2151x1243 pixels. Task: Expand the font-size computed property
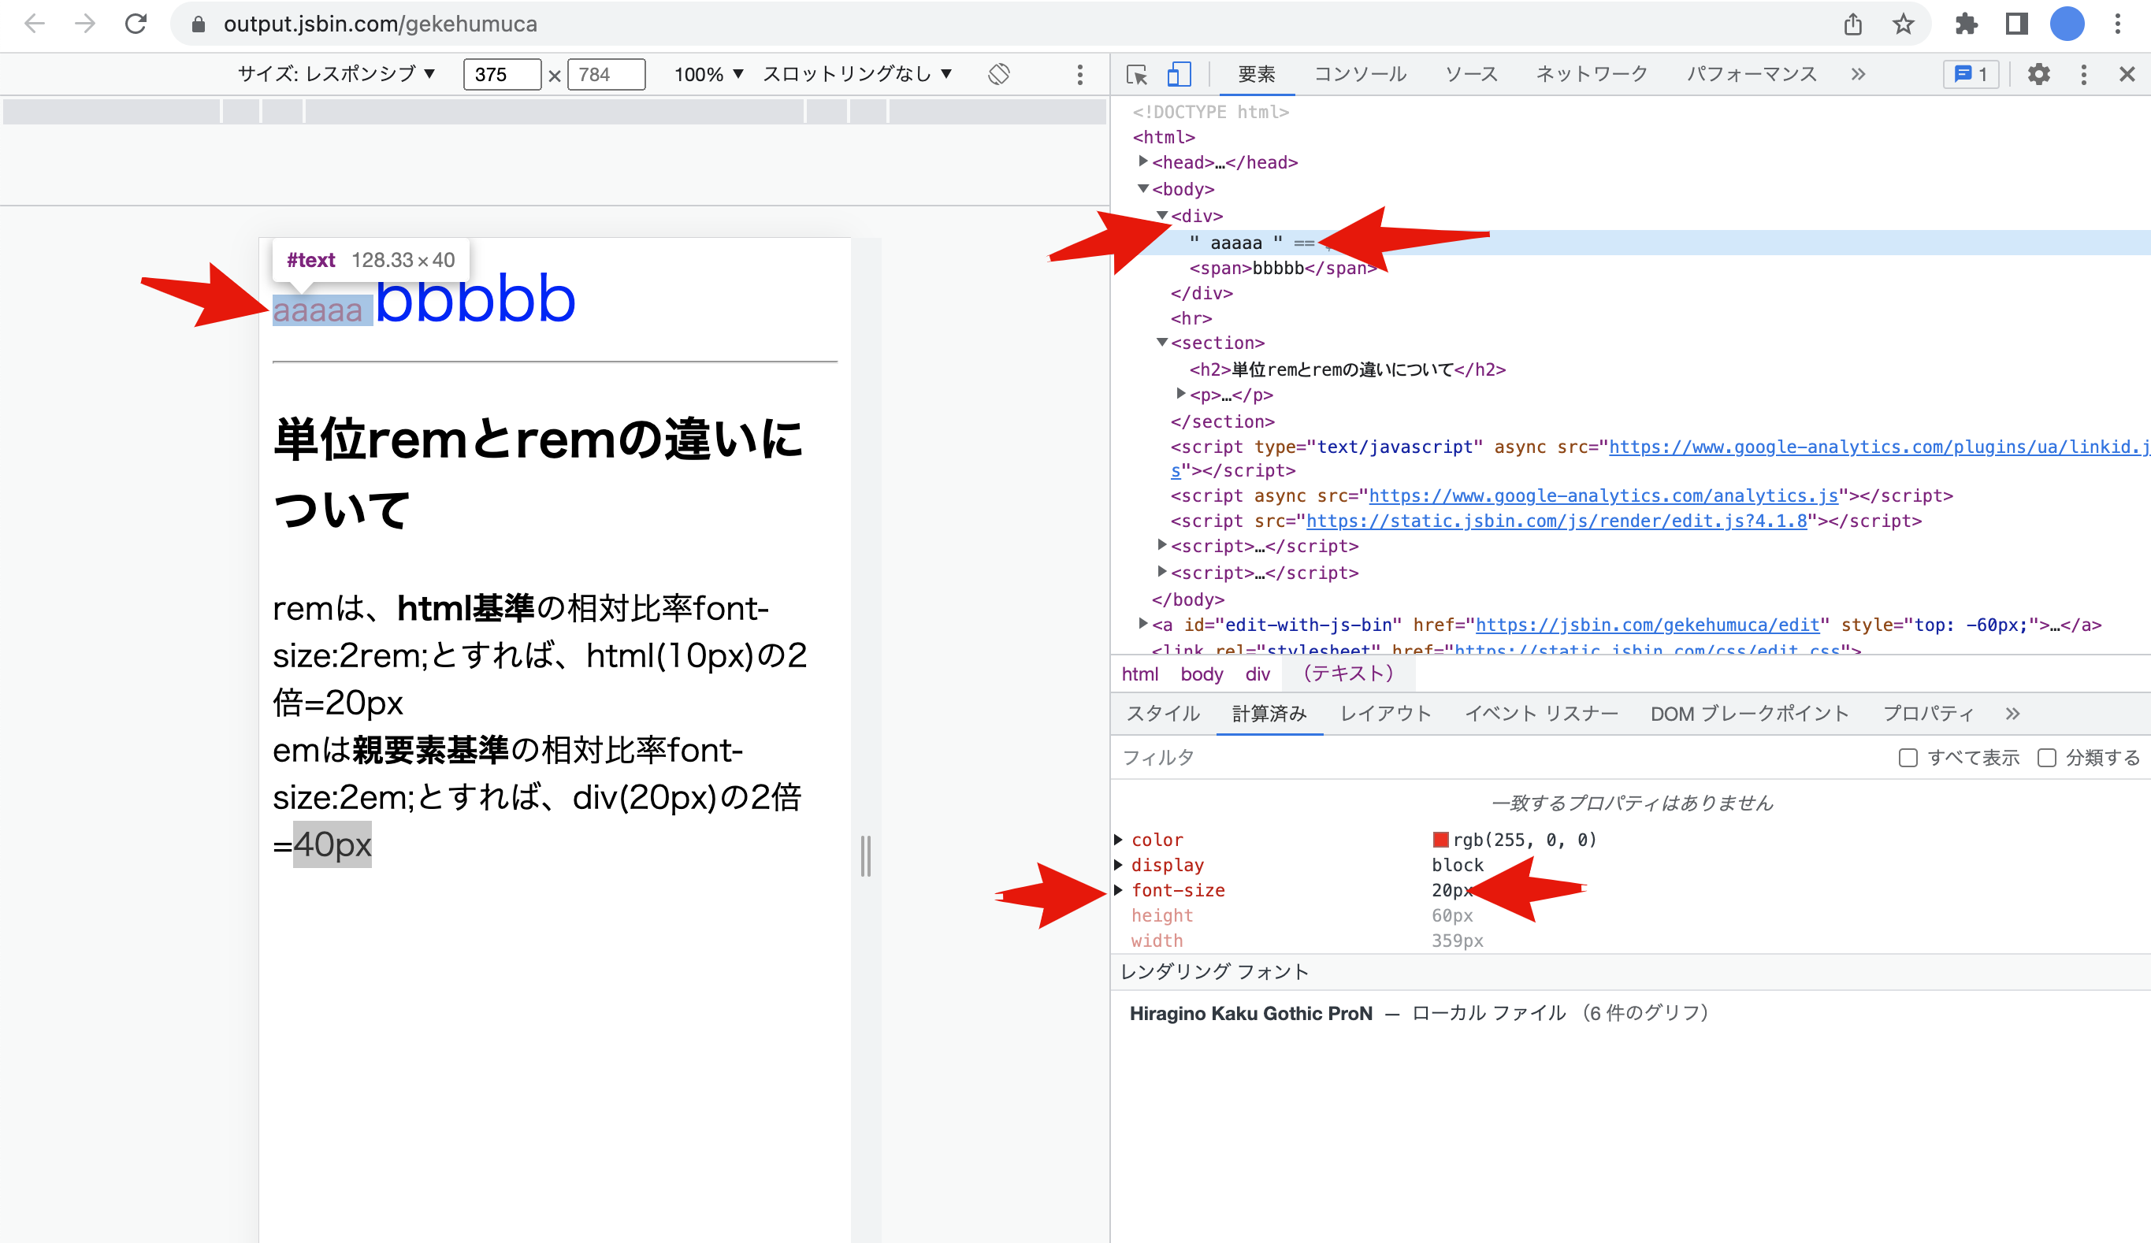point(1118,891)
